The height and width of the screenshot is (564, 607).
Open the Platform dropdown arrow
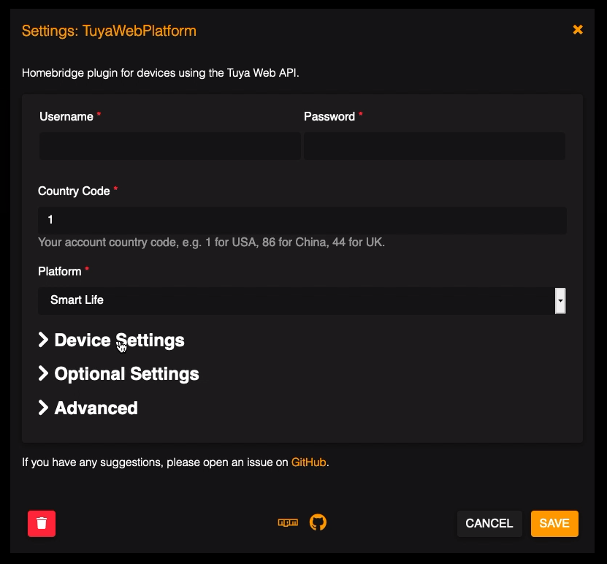coord(560,301)
